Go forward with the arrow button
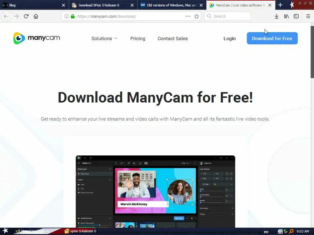This screenshot has height=235, width=314. coord(16,16)
